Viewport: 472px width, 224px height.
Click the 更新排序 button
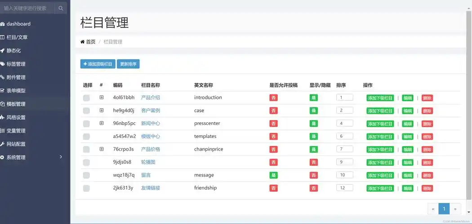click(128, 64)
